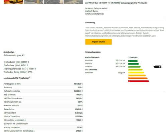
Task: Open the yellow car thumbnail image
Action: coord(13,2)
